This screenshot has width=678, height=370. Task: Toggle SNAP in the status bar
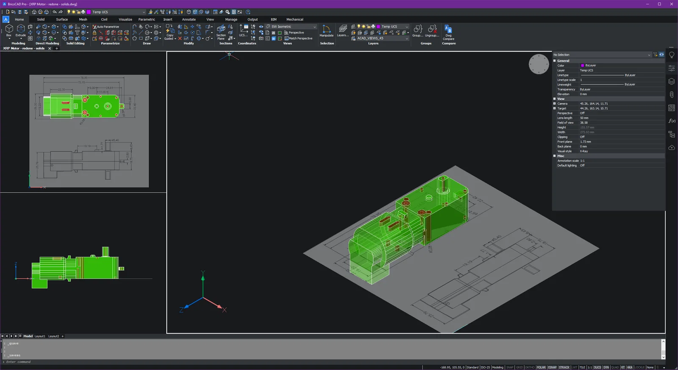[x=510, y=367]
